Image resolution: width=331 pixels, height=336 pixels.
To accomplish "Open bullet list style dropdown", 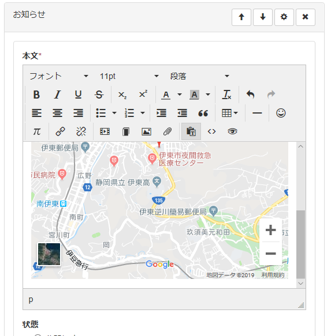I will [x=114, y=113].
